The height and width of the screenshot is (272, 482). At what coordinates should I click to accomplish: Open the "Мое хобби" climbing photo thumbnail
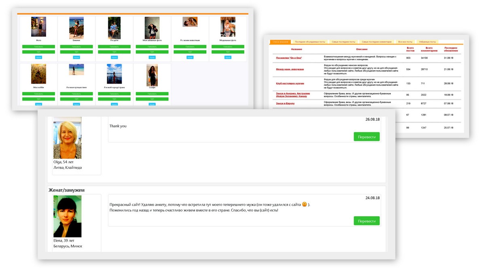point(38,74)
